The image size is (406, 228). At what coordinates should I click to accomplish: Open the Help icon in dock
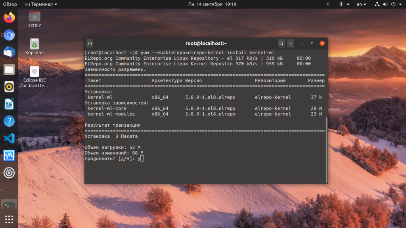pos(9,121)
